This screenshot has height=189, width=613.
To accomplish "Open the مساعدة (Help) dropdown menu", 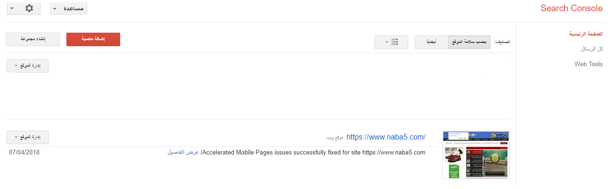I will [x=68, y=8].
